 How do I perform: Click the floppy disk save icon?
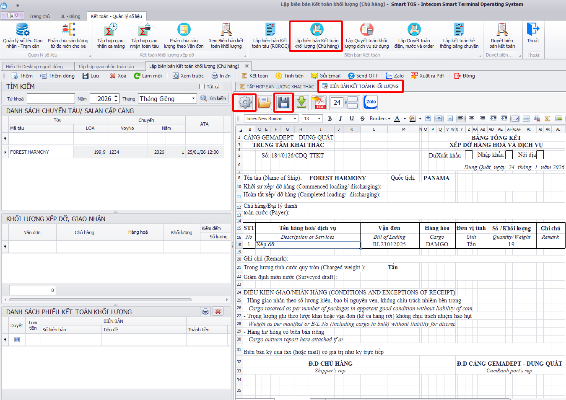point(284,102)
